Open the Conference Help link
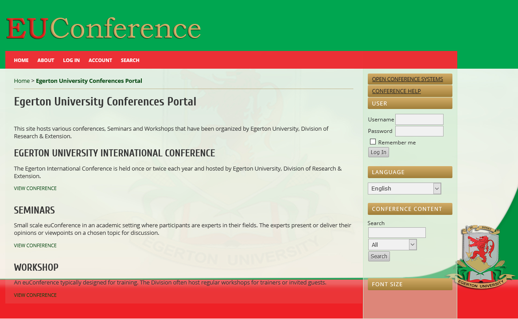 tap(396, 91)
